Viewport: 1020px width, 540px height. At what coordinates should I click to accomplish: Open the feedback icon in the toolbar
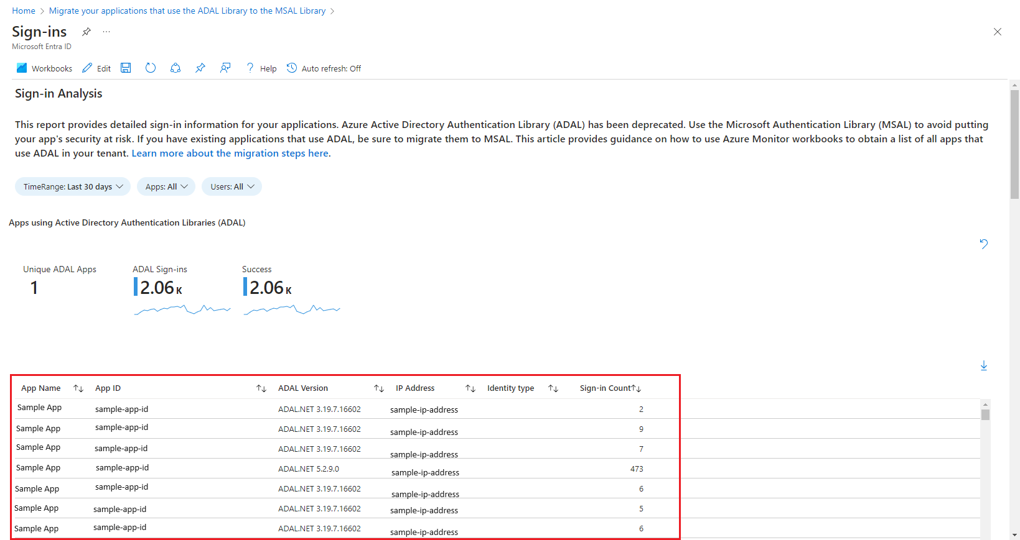(225, 68)
